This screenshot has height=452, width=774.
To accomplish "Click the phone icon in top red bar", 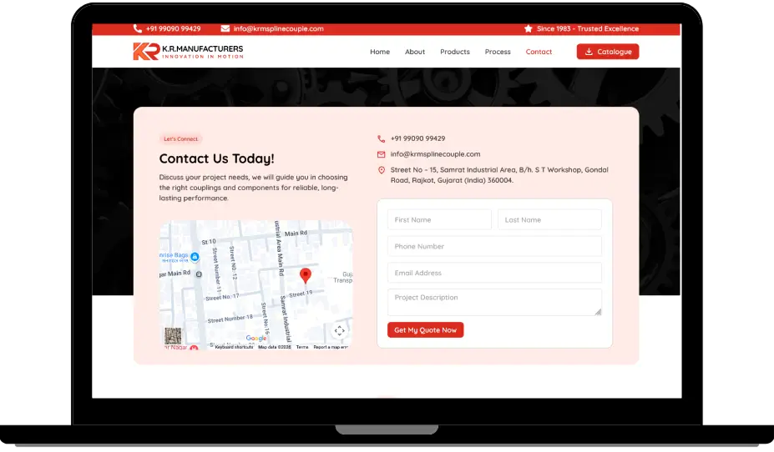I will click(x=137, y=28).
